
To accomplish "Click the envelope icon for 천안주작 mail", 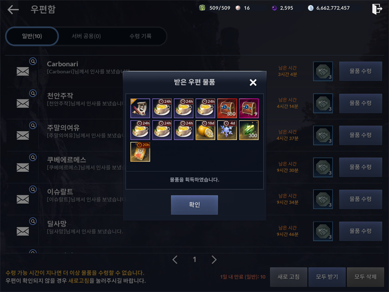I will [x=22, y=103].
